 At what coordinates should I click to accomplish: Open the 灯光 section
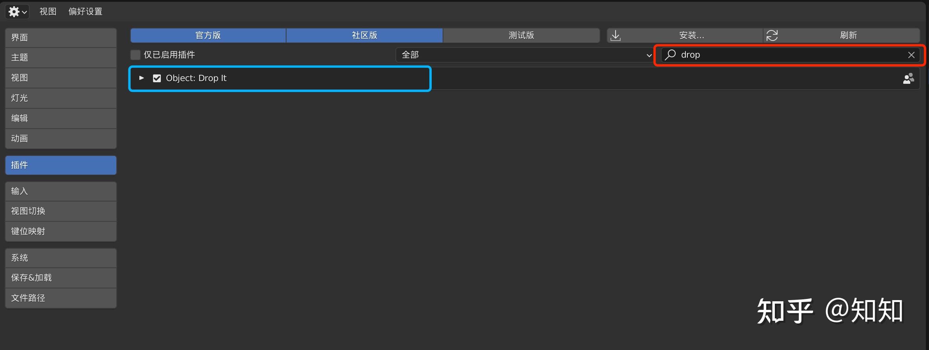(x=61, y=98)
